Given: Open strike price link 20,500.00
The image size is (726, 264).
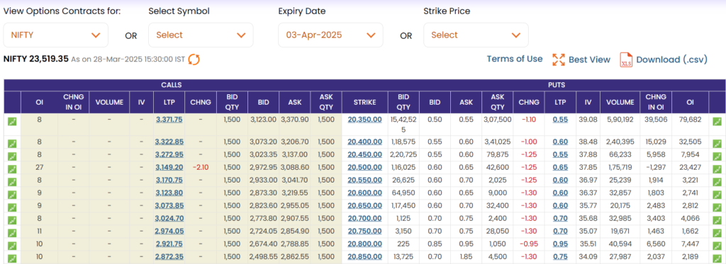Looking at the screenshot, I should (365, 167).
